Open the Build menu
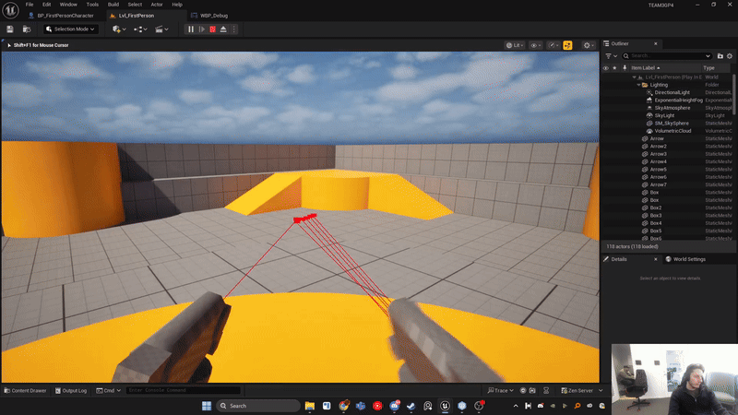 click(x=113, y=5)
